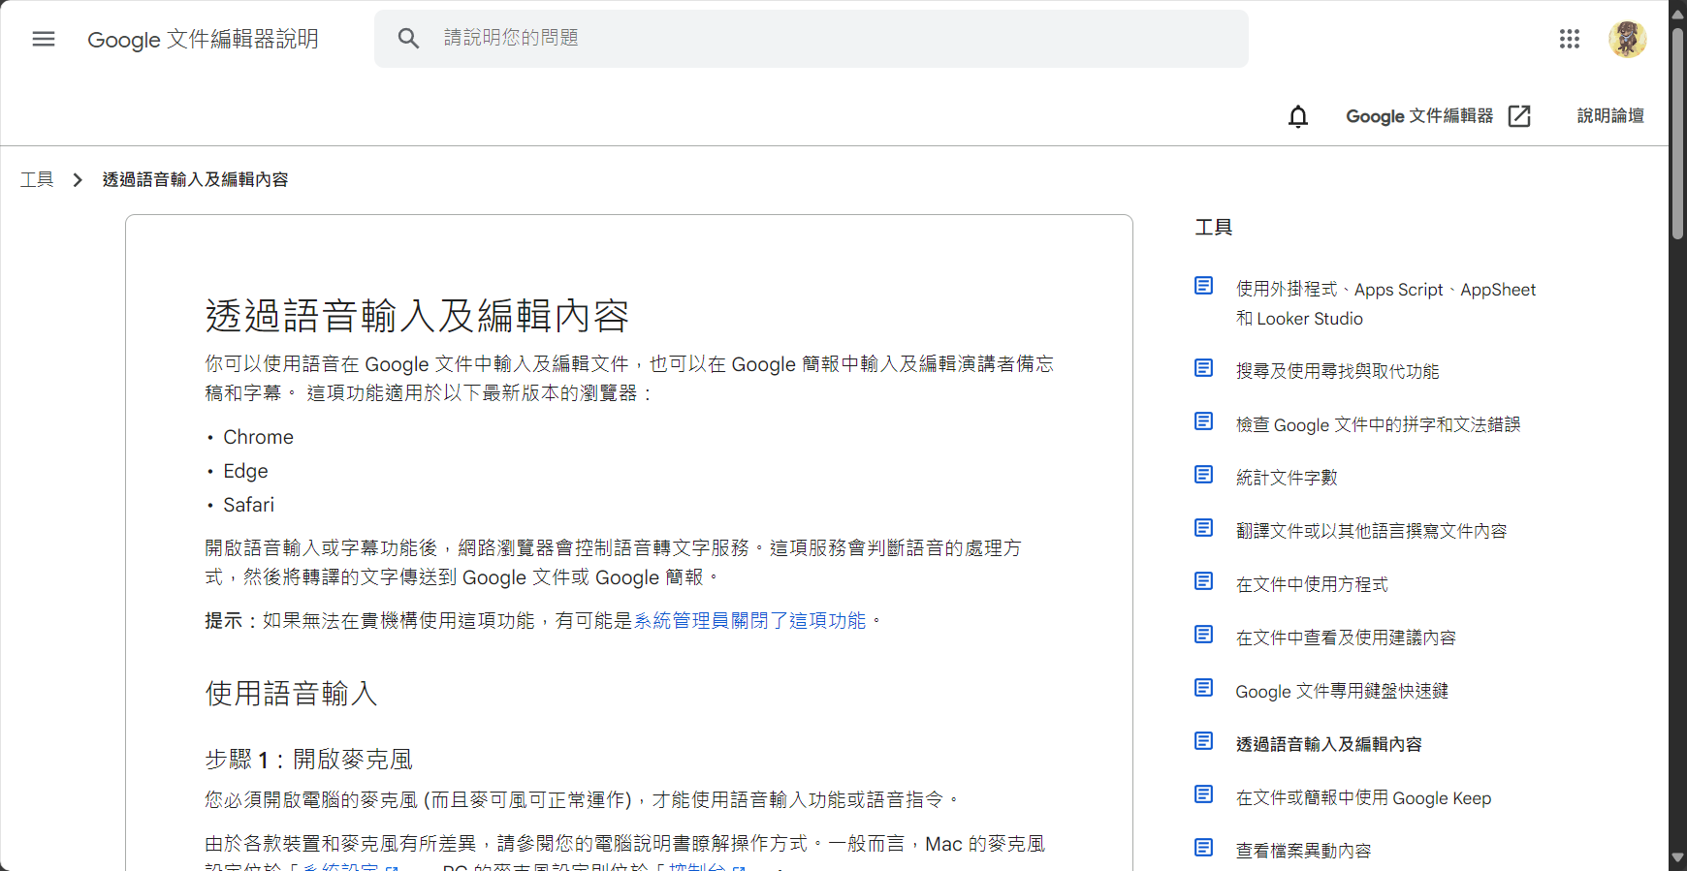Image resolution: width=1687 pixels, height=871 pixels.
Task: Click the Safari list item
Action: click(248, 505)
